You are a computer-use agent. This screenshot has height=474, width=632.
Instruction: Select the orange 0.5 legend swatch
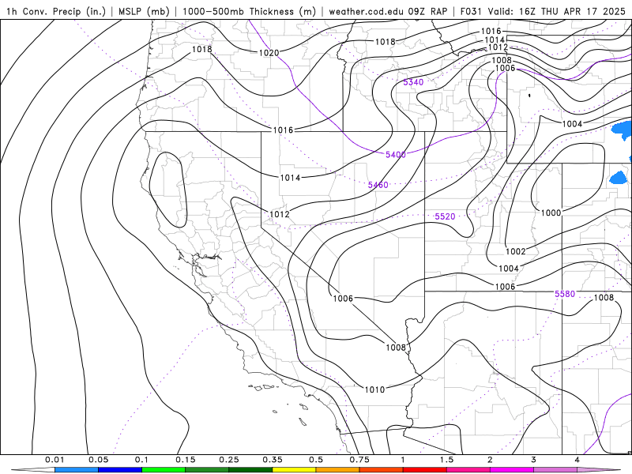tap(338, 470)
